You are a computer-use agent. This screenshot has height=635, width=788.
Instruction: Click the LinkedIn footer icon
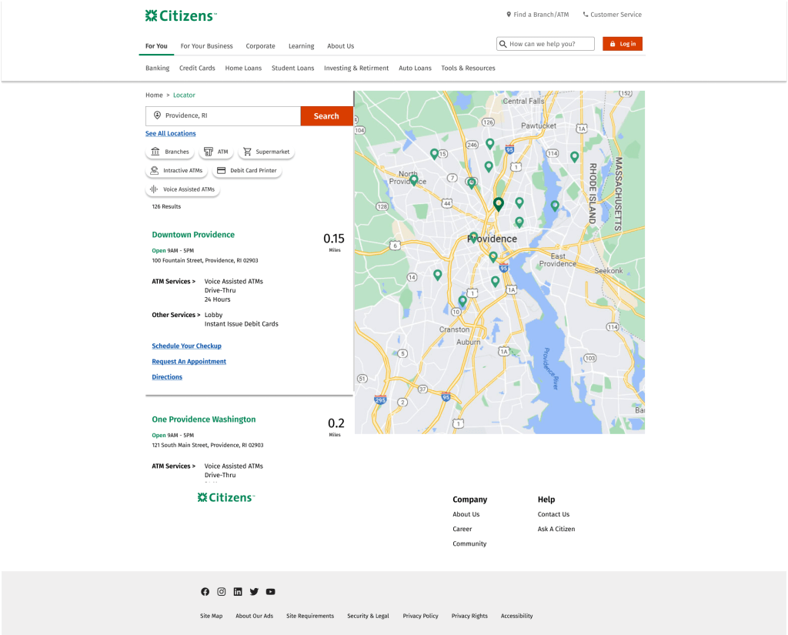pos(238,592)
